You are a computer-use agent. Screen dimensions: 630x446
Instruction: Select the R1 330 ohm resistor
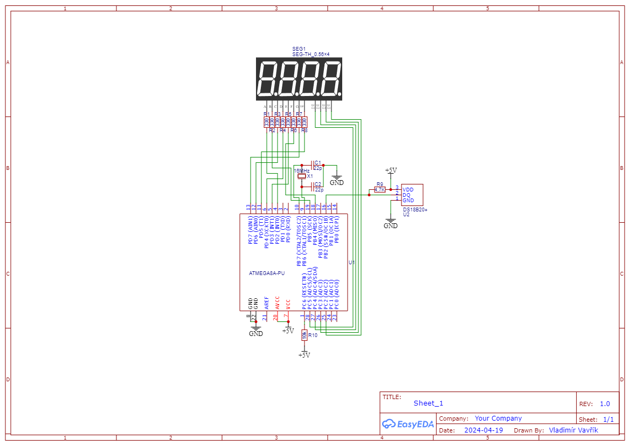pyautogui.click(x=266, y=122)
